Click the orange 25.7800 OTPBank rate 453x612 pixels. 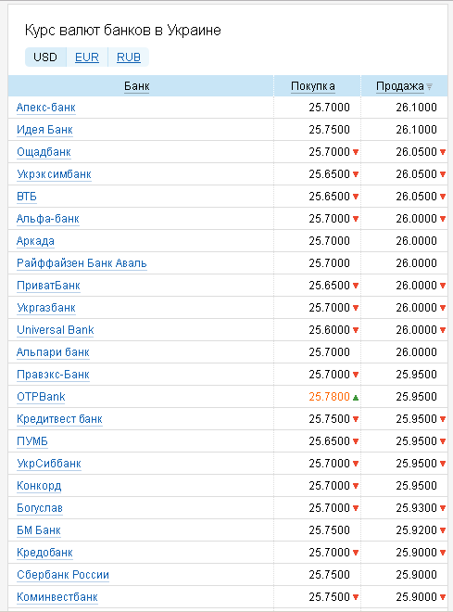(330, 397)
